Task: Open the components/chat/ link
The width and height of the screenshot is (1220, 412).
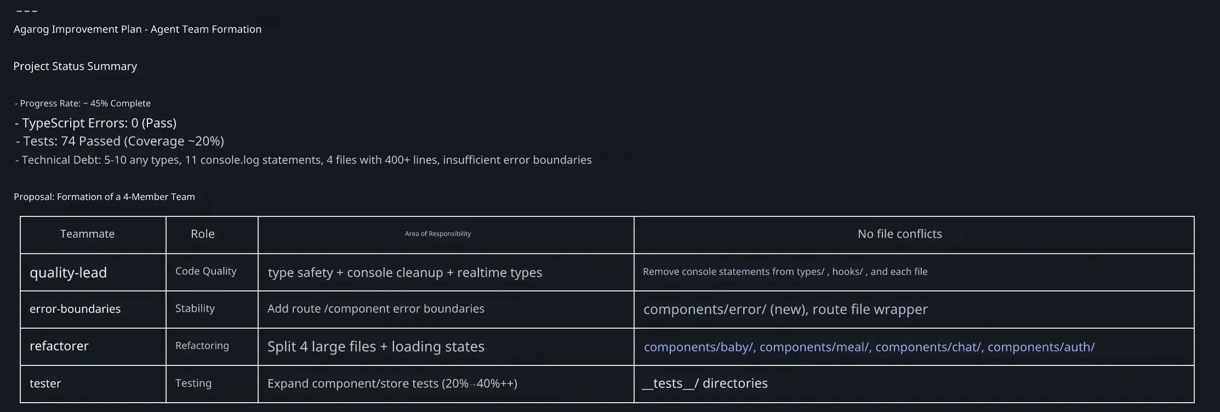Action: (928, 347)
